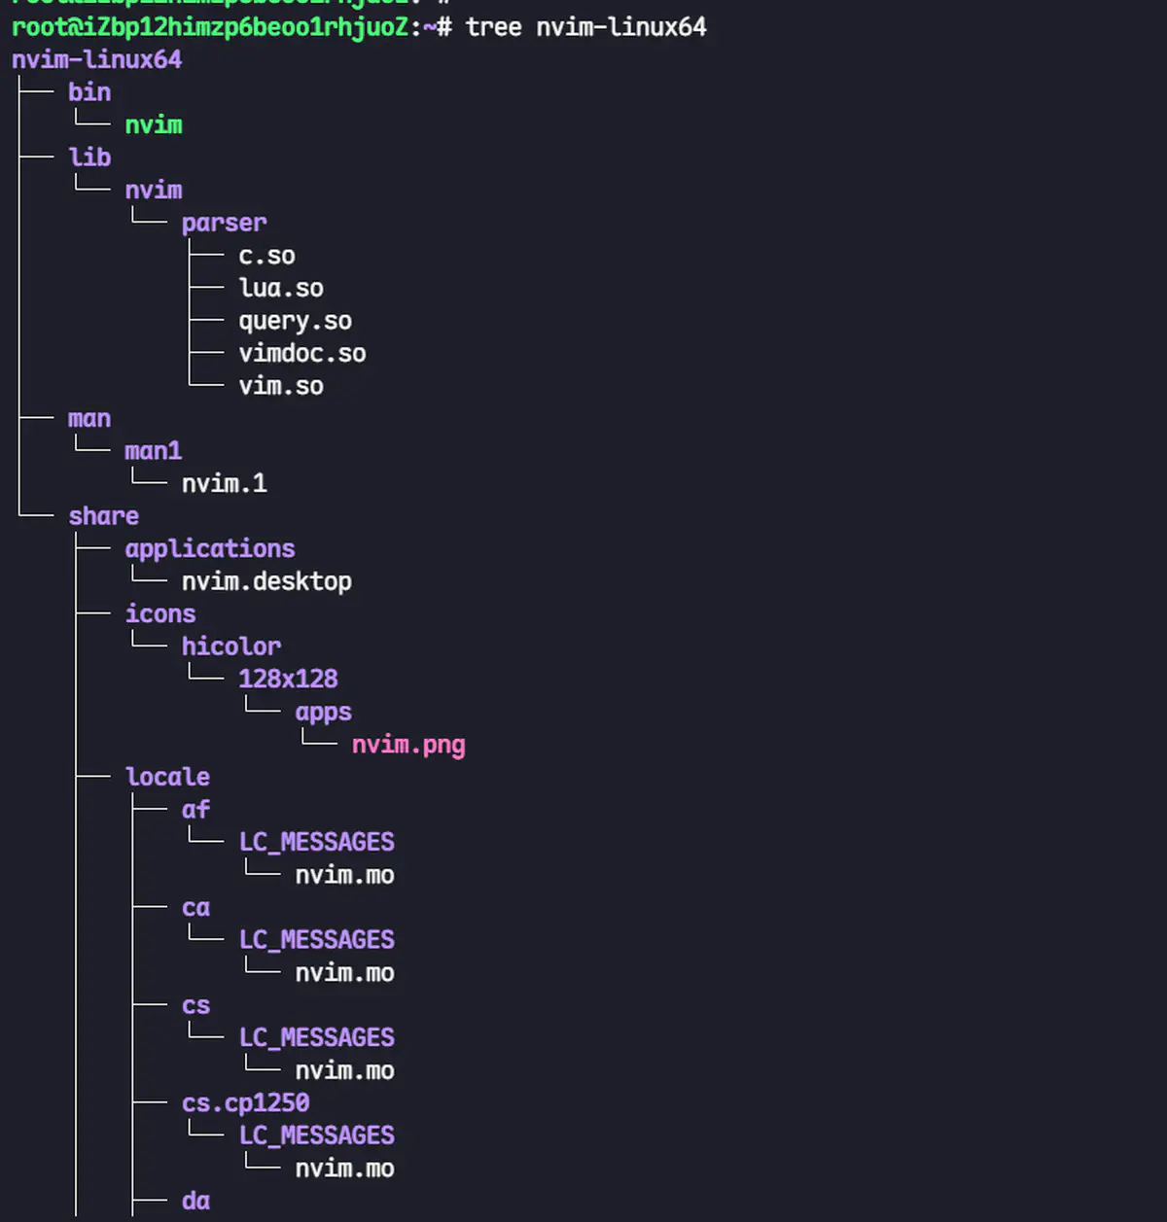Select 'LC_MESSAGES' inside the af folder

click(317, 843)
